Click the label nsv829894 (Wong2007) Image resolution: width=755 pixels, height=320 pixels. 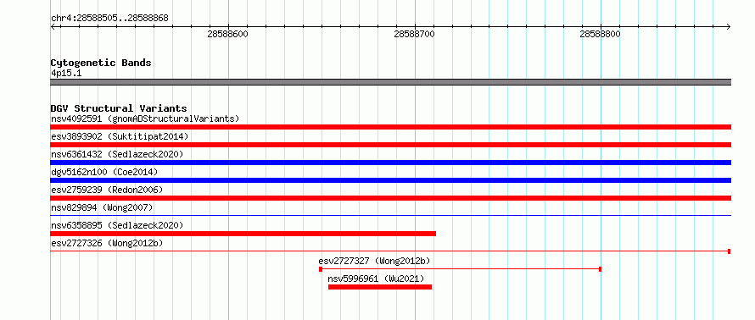[102, 207]
